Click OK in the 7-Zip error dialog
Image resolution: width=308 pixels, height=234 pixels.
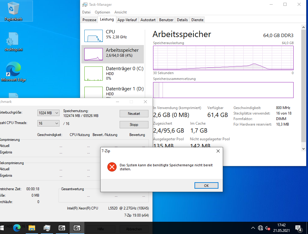(206, 185)
